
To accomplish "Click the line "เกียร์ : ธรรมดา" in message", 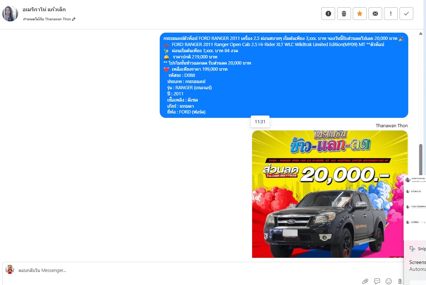I will tap(180, 106).
